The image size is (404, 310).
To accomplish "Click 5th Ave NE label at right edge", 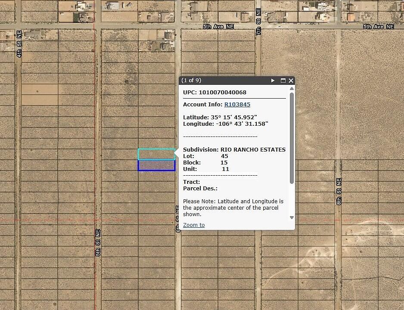I will coord(379,27).
